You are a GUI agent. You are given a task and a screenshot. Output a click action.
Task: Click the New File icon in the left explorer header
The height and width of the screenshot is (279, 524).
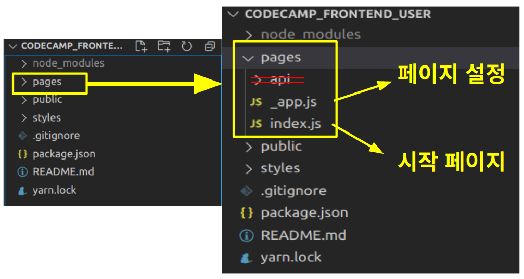point(142,46)
